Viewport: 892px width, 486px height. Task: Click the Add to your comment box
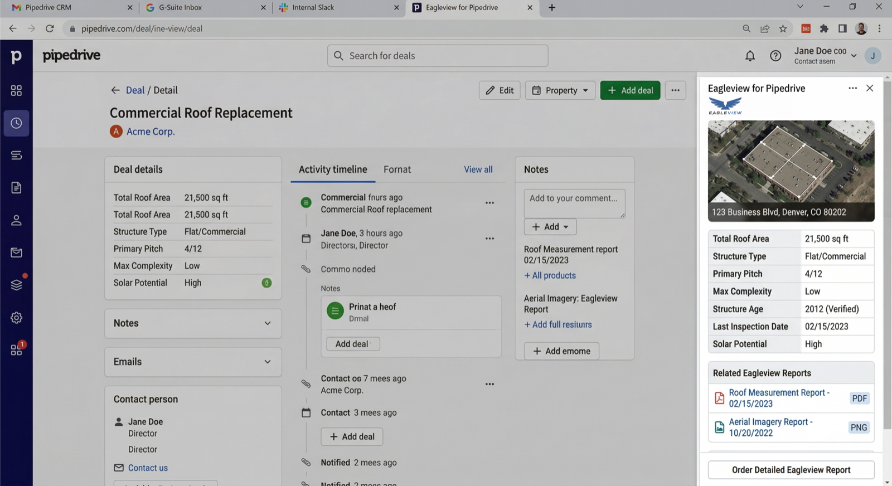click(574, 203)
